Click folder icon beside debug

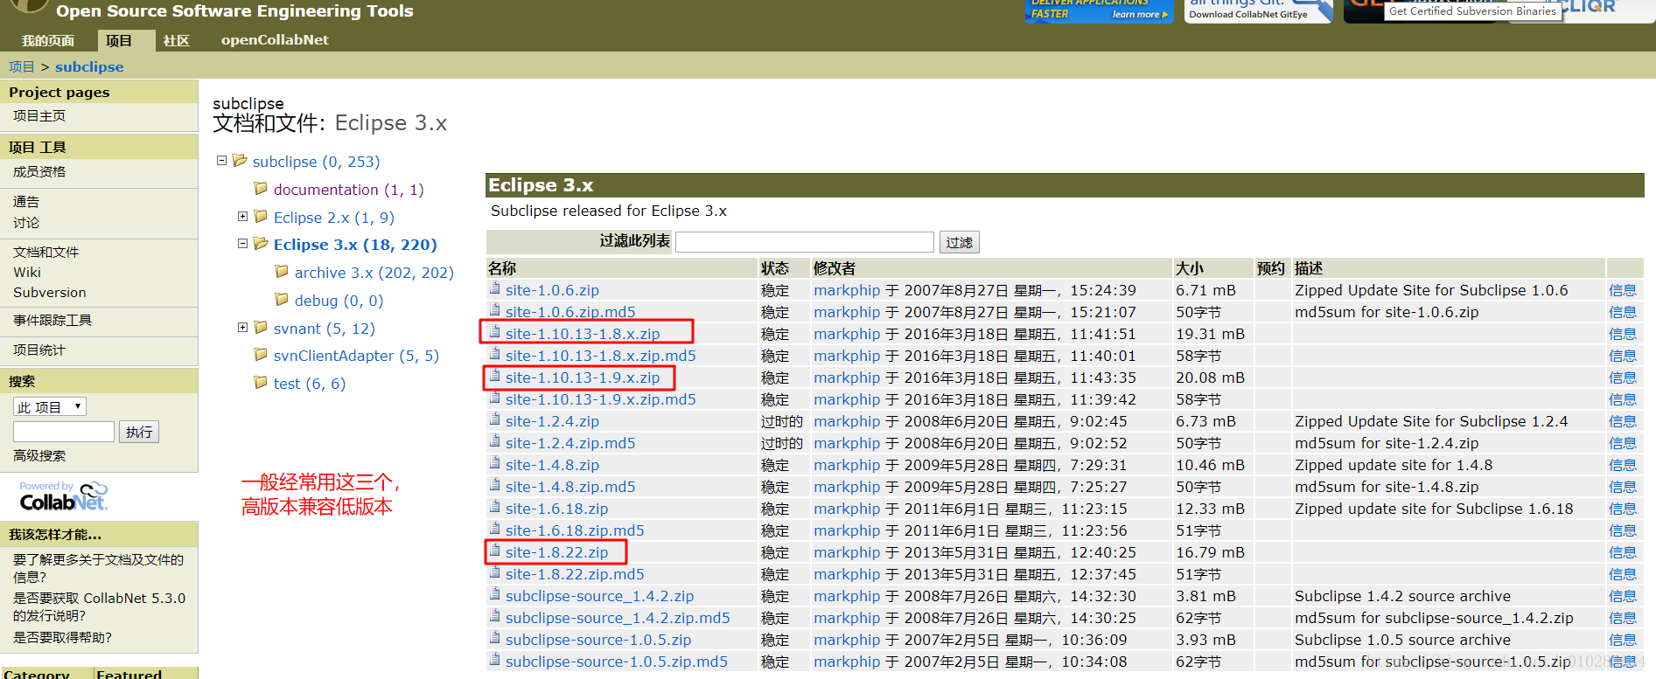[x=282, y=299]
